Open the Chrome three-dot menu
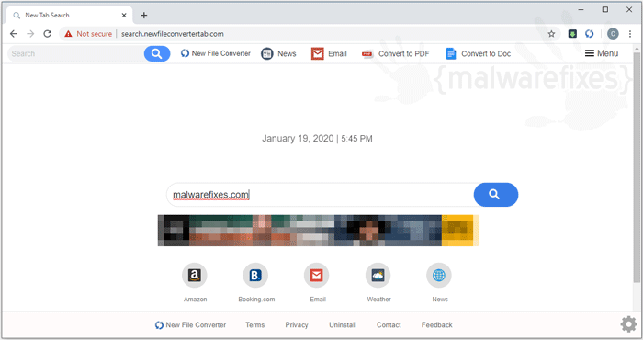Screen dimensions: 643x340 (630, 34)
